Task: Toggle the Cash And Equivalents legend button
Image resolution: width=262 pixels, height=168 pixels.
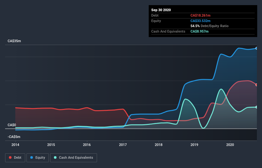Action: coord(73,158)
